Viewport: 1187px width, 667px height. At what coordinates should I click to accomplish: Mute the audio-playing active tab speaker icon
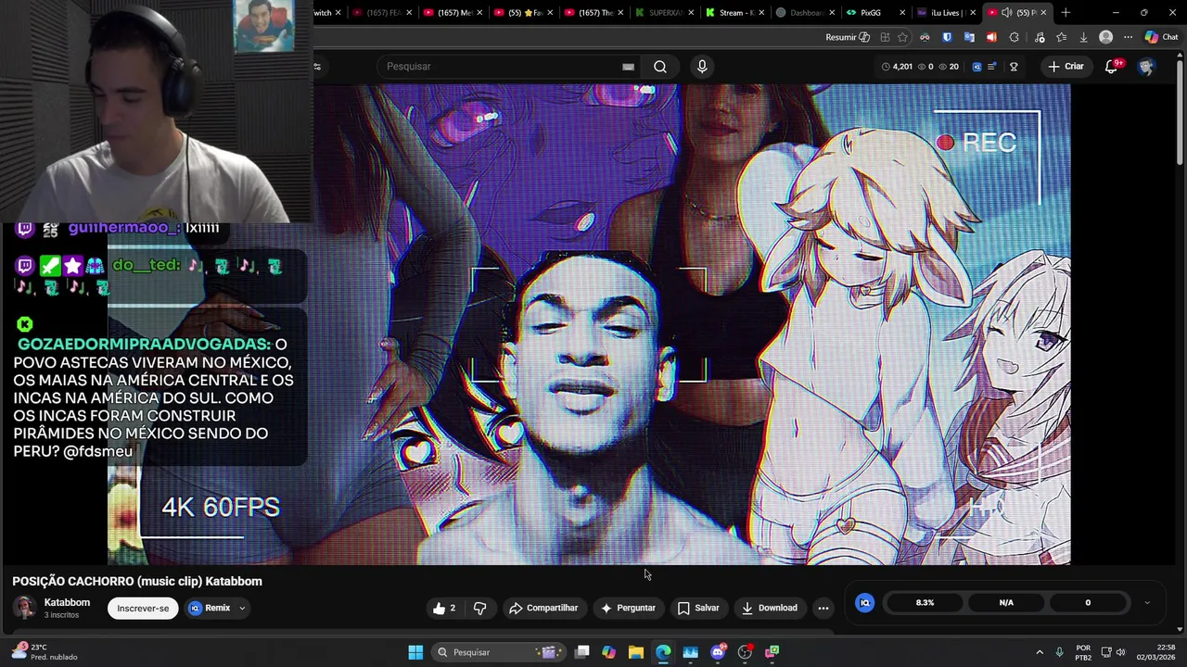point(1006,13)
